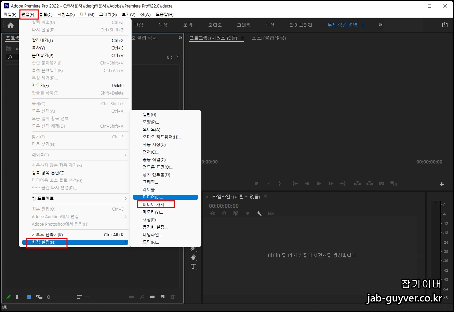Click the sort icons button in project panel
The height and width of the screenshot is (312, 454).
[x=79, y=297]
